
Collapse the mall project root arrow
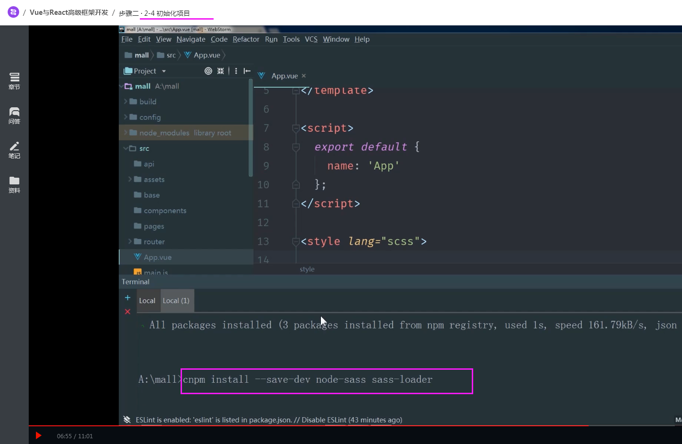click(x=121, y=86)
